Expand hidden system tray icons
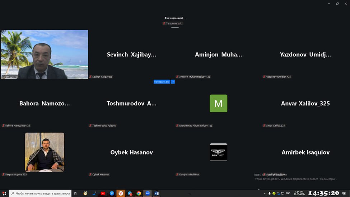 tap(265, 193)
